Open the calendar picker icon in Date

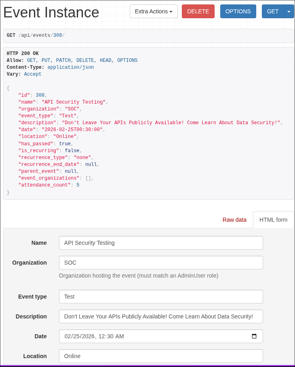click(254, 336)
